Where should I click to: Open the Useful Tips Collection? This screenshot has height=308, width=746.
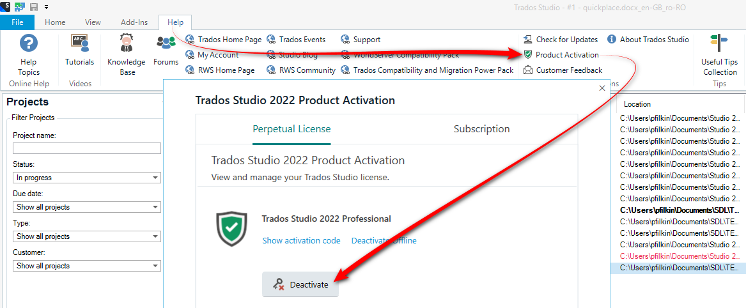[719, 55]
